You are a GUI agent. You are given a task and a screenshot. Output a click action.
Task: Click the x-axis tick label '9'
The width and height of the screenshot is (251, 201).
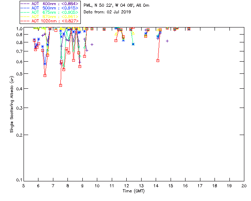[82, 186]
